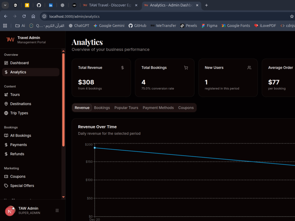Screen dimensions: 295x221
Task: Close the Analytics Admin Dashboard tab
Action: click(197, 5)
